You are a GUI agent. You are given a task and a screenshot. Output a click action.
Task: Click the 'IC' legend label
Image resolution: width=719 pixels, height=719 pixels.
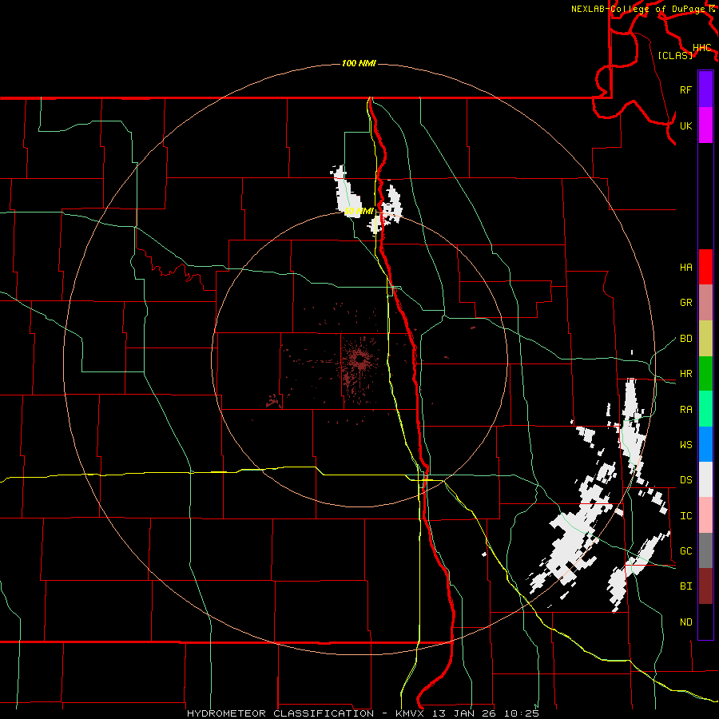pyautogui.click(x=685, y=516)
